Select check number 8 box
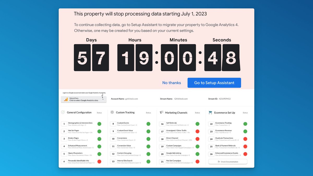 pyautogui.click(x=113, y=124)
